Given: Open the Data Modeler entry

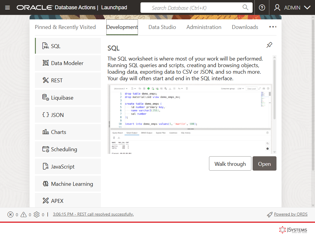Looking at the screenshot, I should [x=68, y=63].
